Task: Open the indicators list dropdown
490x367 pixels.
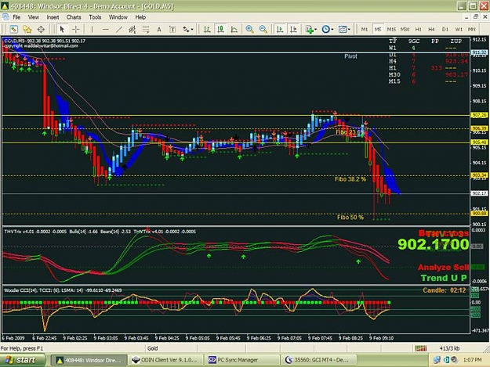Action: pos(311,29)
